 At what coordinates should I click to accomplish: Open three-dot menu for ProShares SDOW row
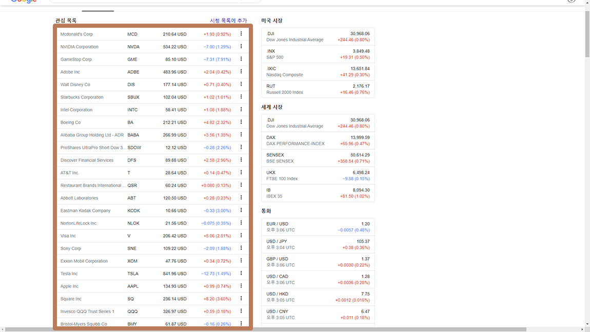(x=241, y=148)
